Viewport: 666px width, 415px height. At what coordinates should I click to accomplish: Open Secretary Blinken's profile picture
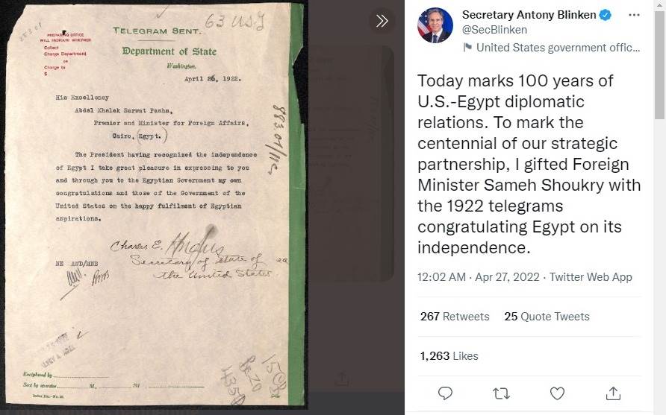click(x=435, y=25)
